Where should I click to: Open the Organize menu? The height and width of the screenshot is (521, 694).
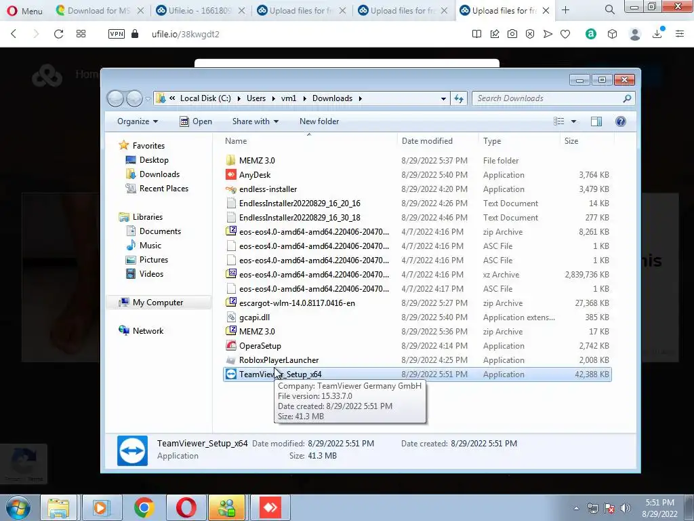pyautogui.click(x=138, y=121)
